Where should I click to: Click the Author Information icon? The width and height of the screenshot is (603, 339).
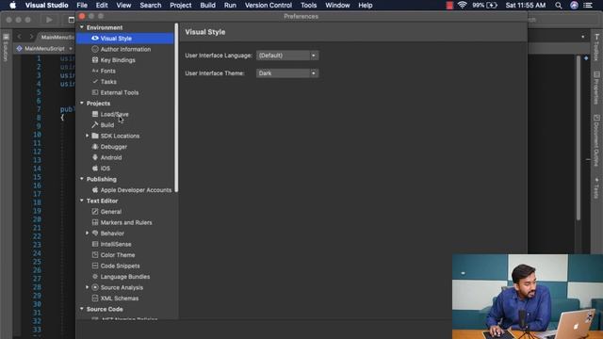point(95,49)
